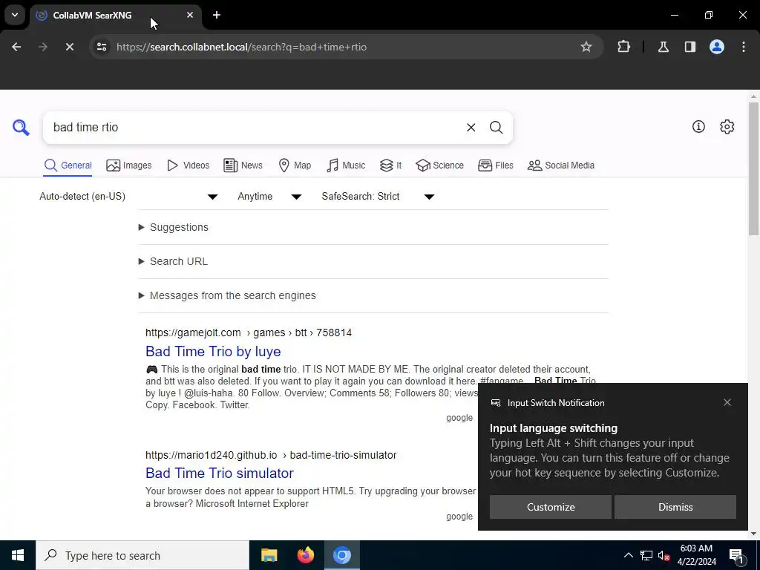Open the Action Center notifications icon

(736, 555)
